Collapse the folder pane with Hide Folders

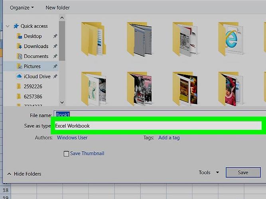tap(24, 174)
